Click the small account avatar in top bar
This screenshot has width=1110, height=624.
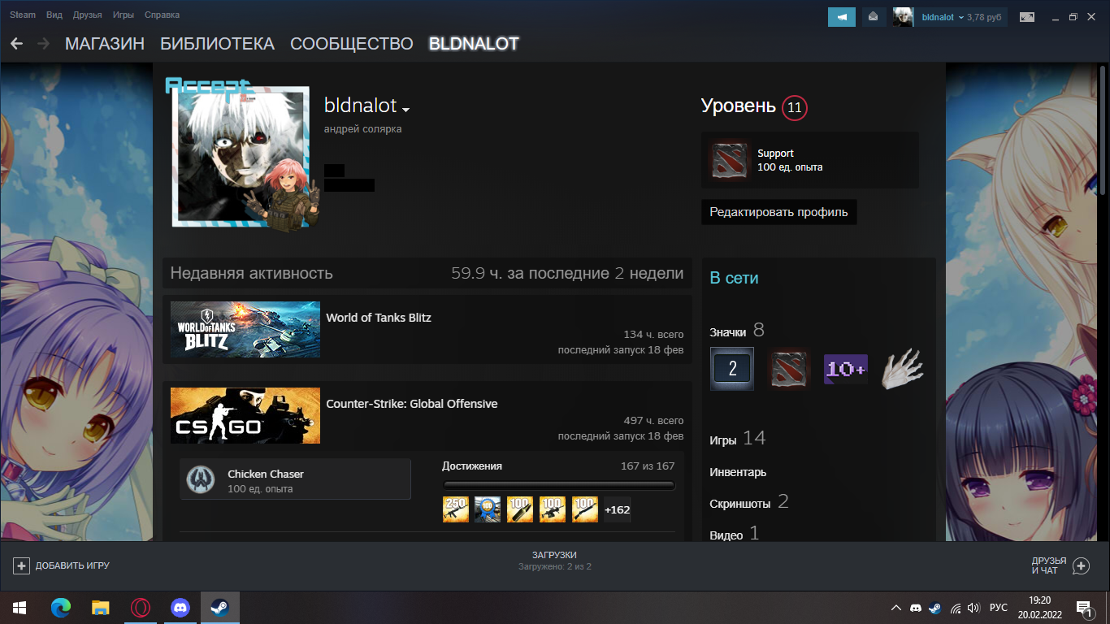(x=903, y=16)
